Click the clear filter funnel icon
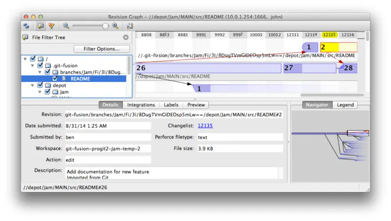This screenshot has width=391, height=221. [x=51, y=26]
